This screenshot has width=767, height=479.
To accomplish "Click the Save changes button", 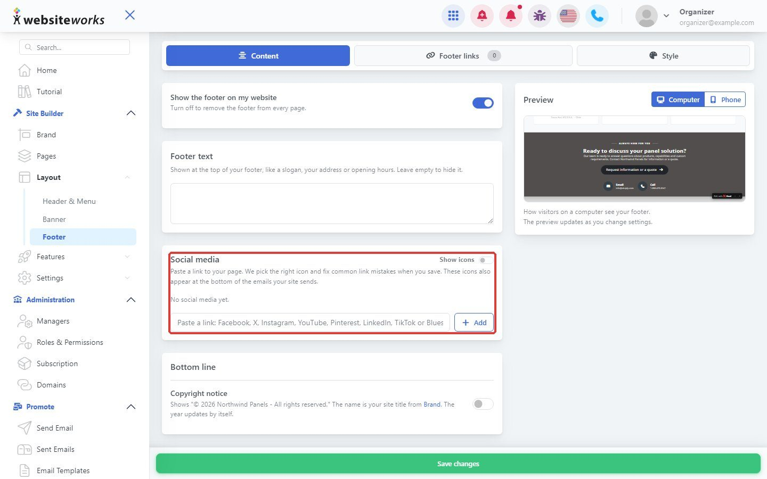I will (458, 464).
